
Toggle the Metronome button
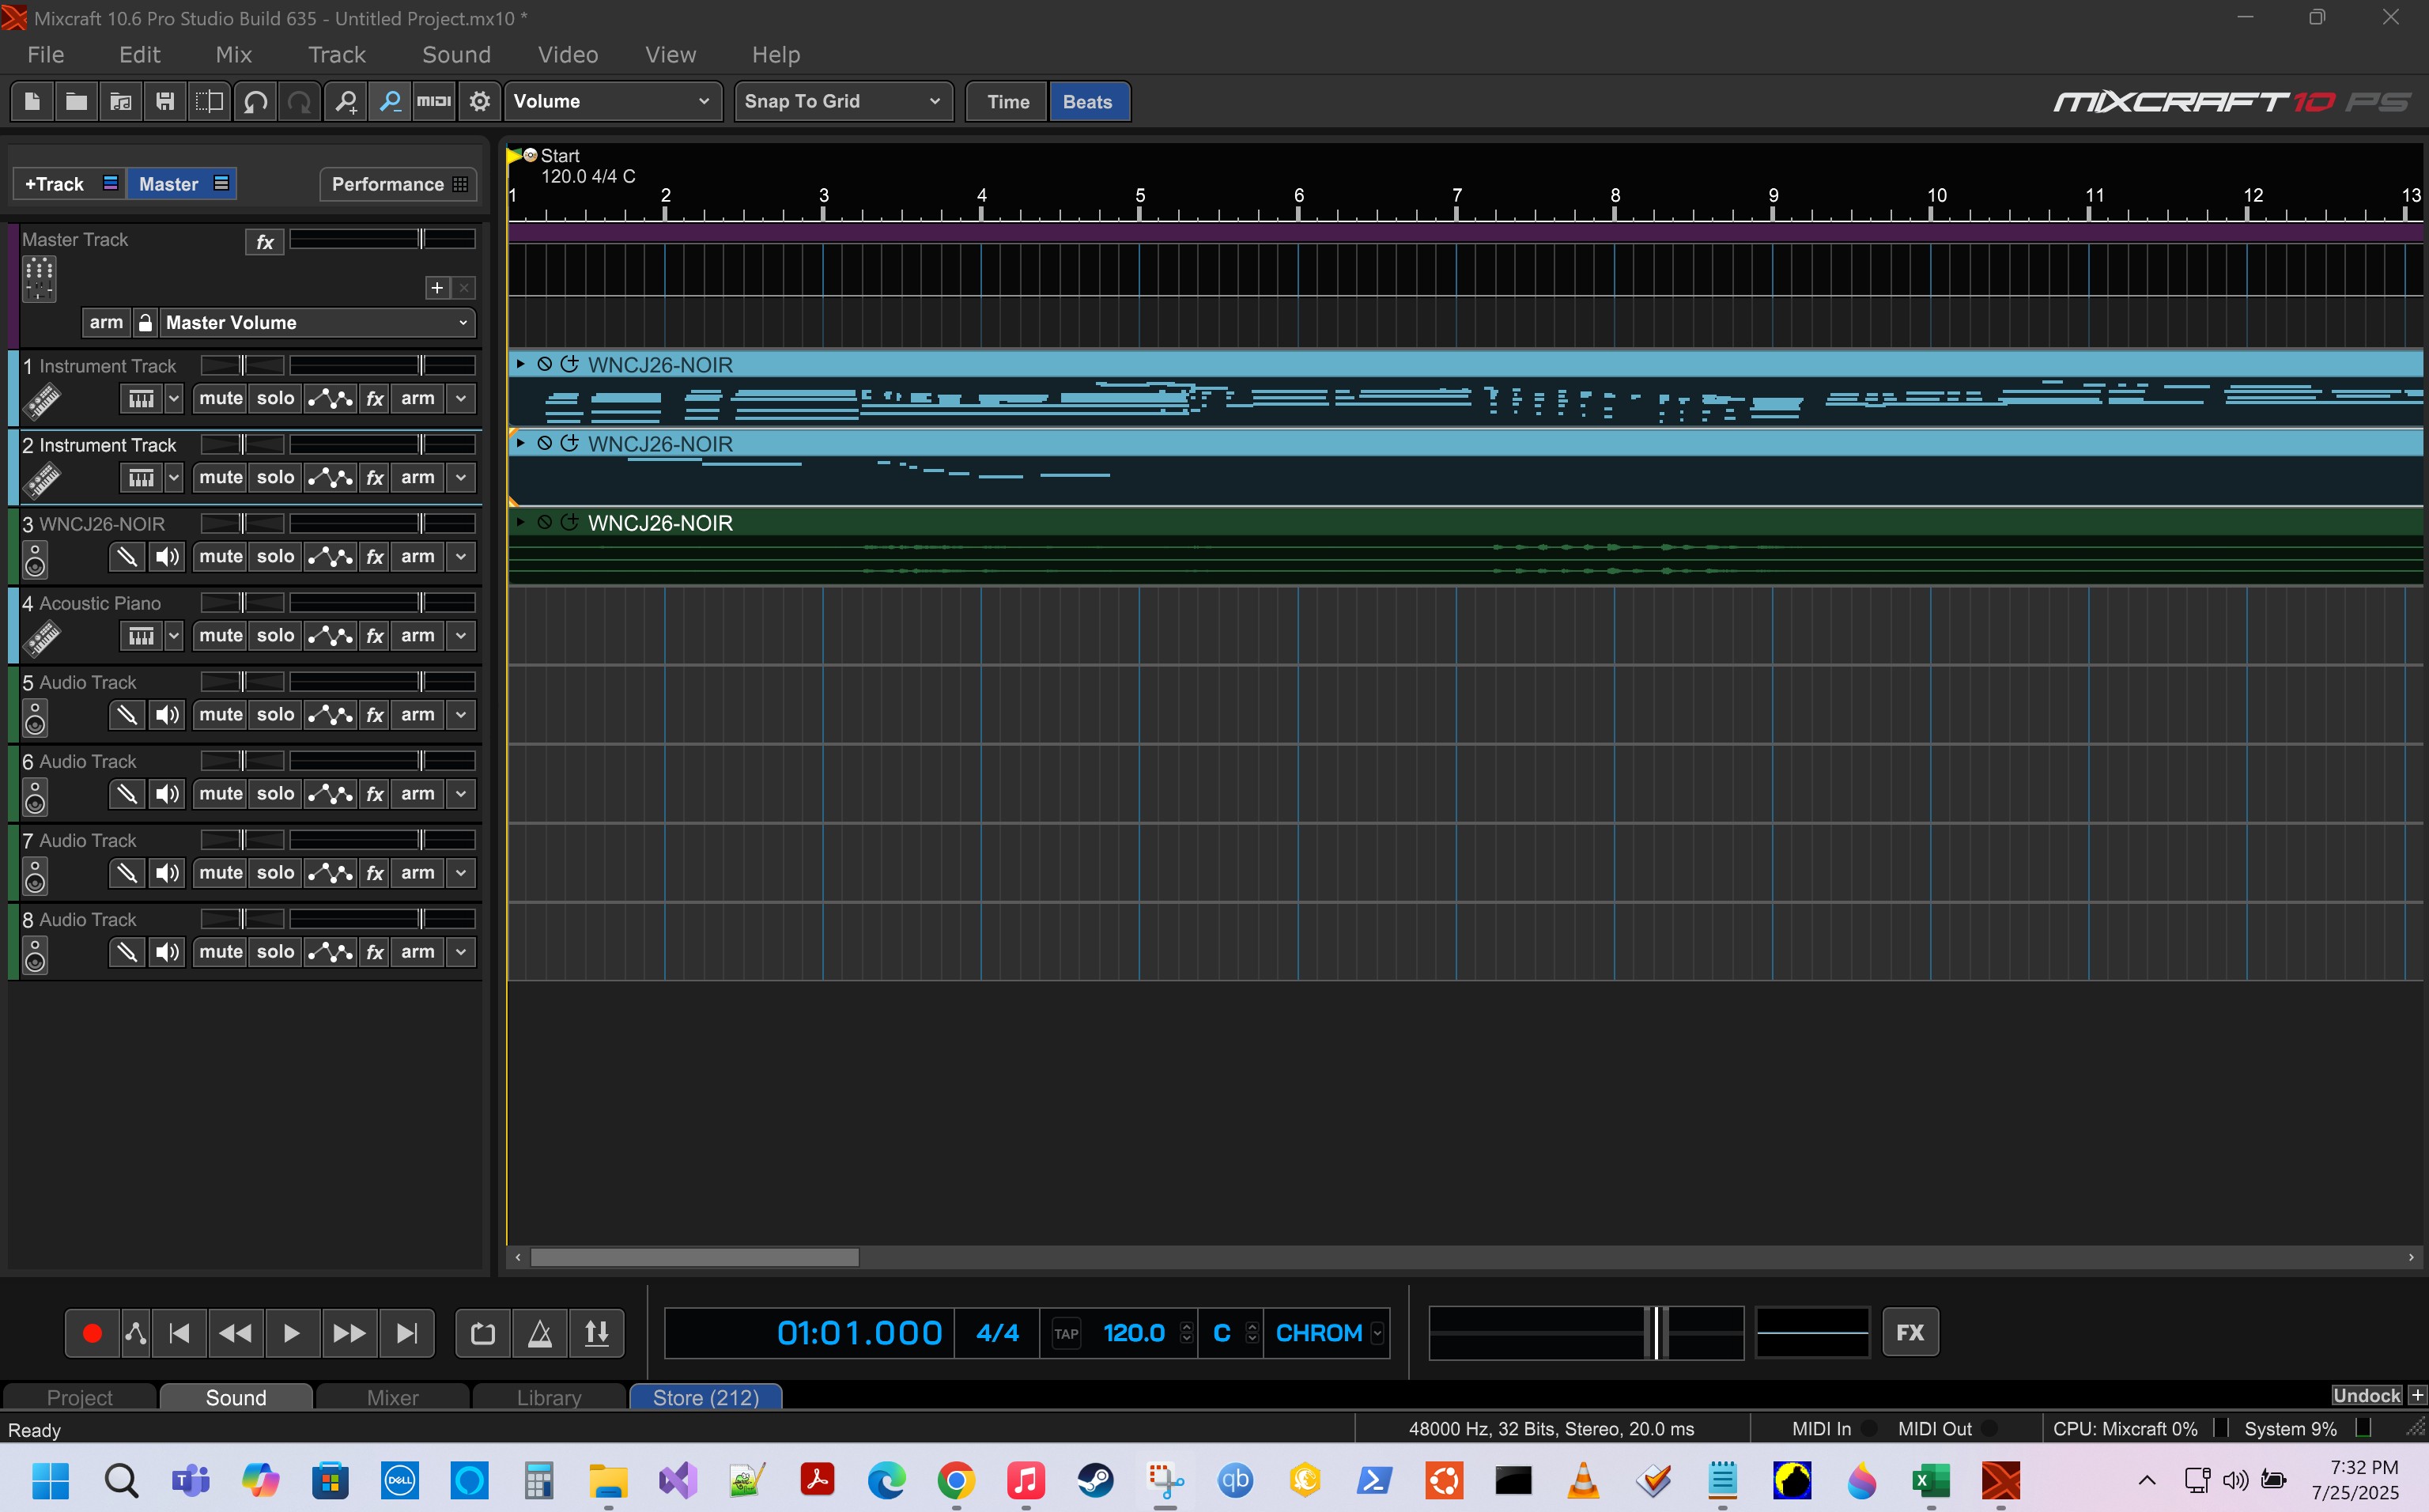(540, 1333)
